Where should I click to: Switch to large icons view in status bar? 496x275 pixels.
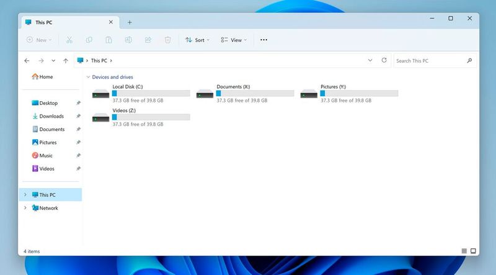point(473,251)
